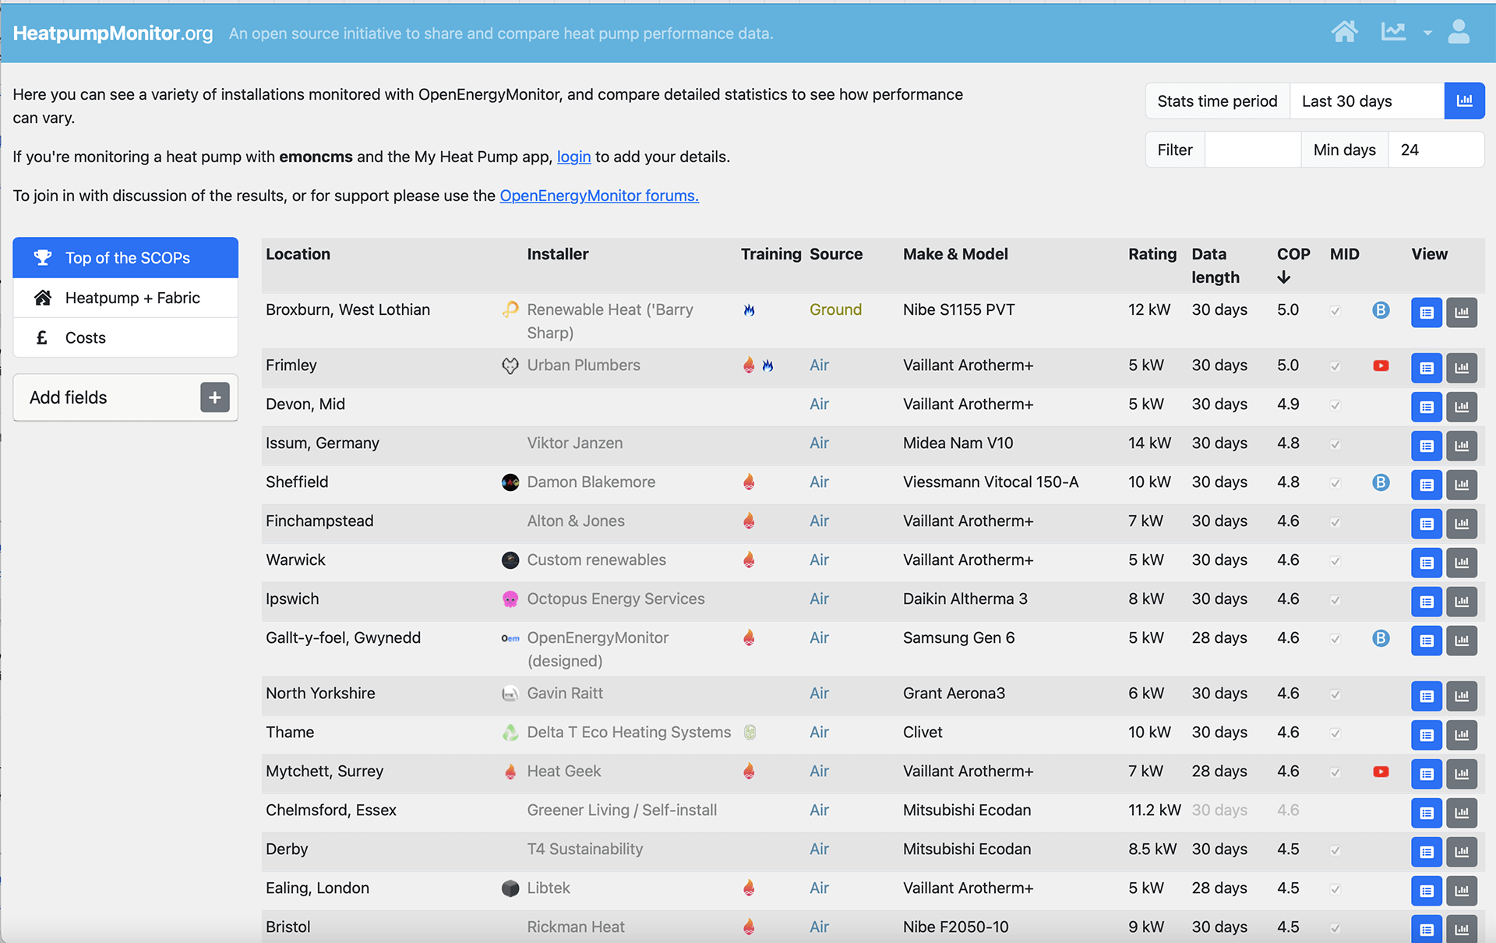Switch to the Costs tab

coord(125,337)
